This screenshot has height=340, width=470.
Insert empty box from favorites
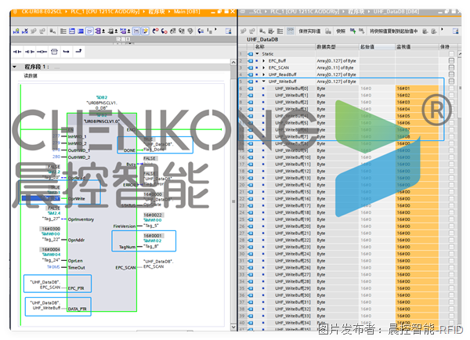54,52
